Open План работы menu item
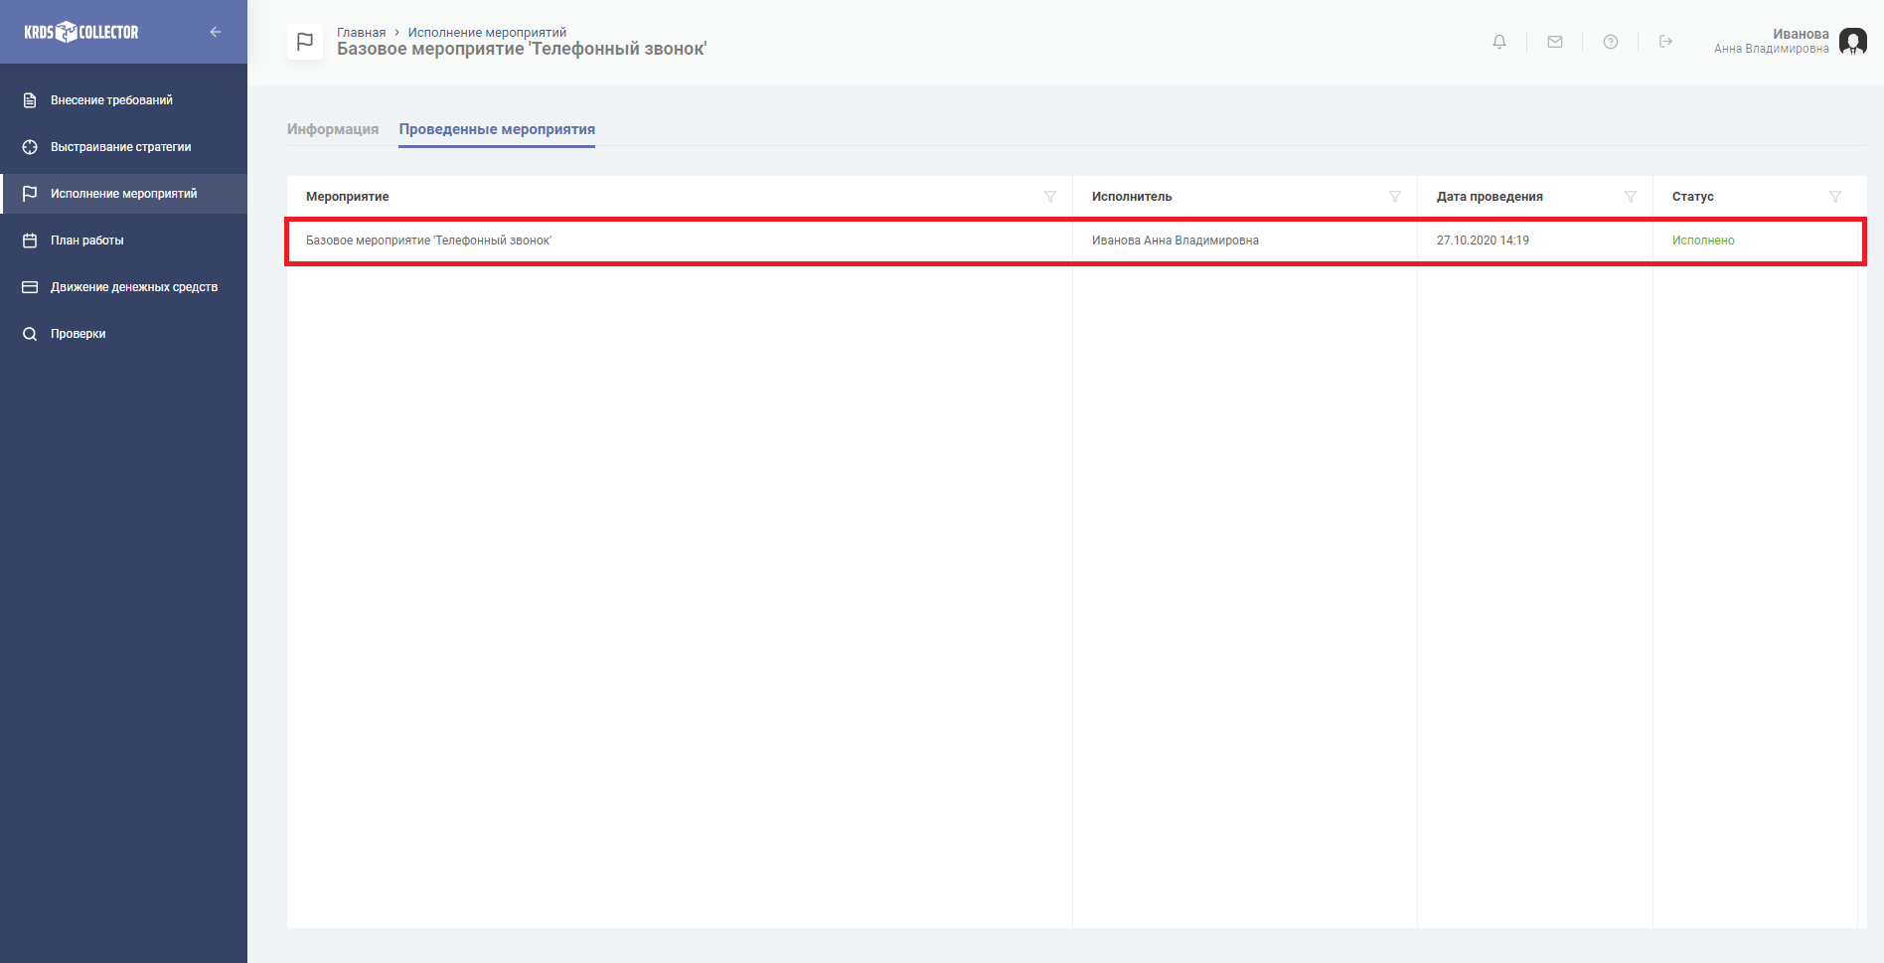The width and height of the screenshot is (1884, 963). click(87, 241)
